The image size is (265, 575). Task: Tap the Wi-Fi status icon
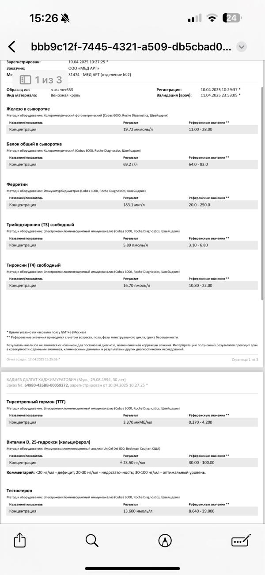pos(212,18)
